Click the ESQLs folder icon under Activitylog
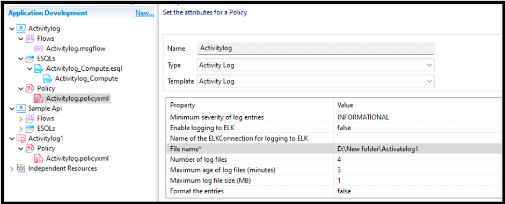 [x=30, y=58]
